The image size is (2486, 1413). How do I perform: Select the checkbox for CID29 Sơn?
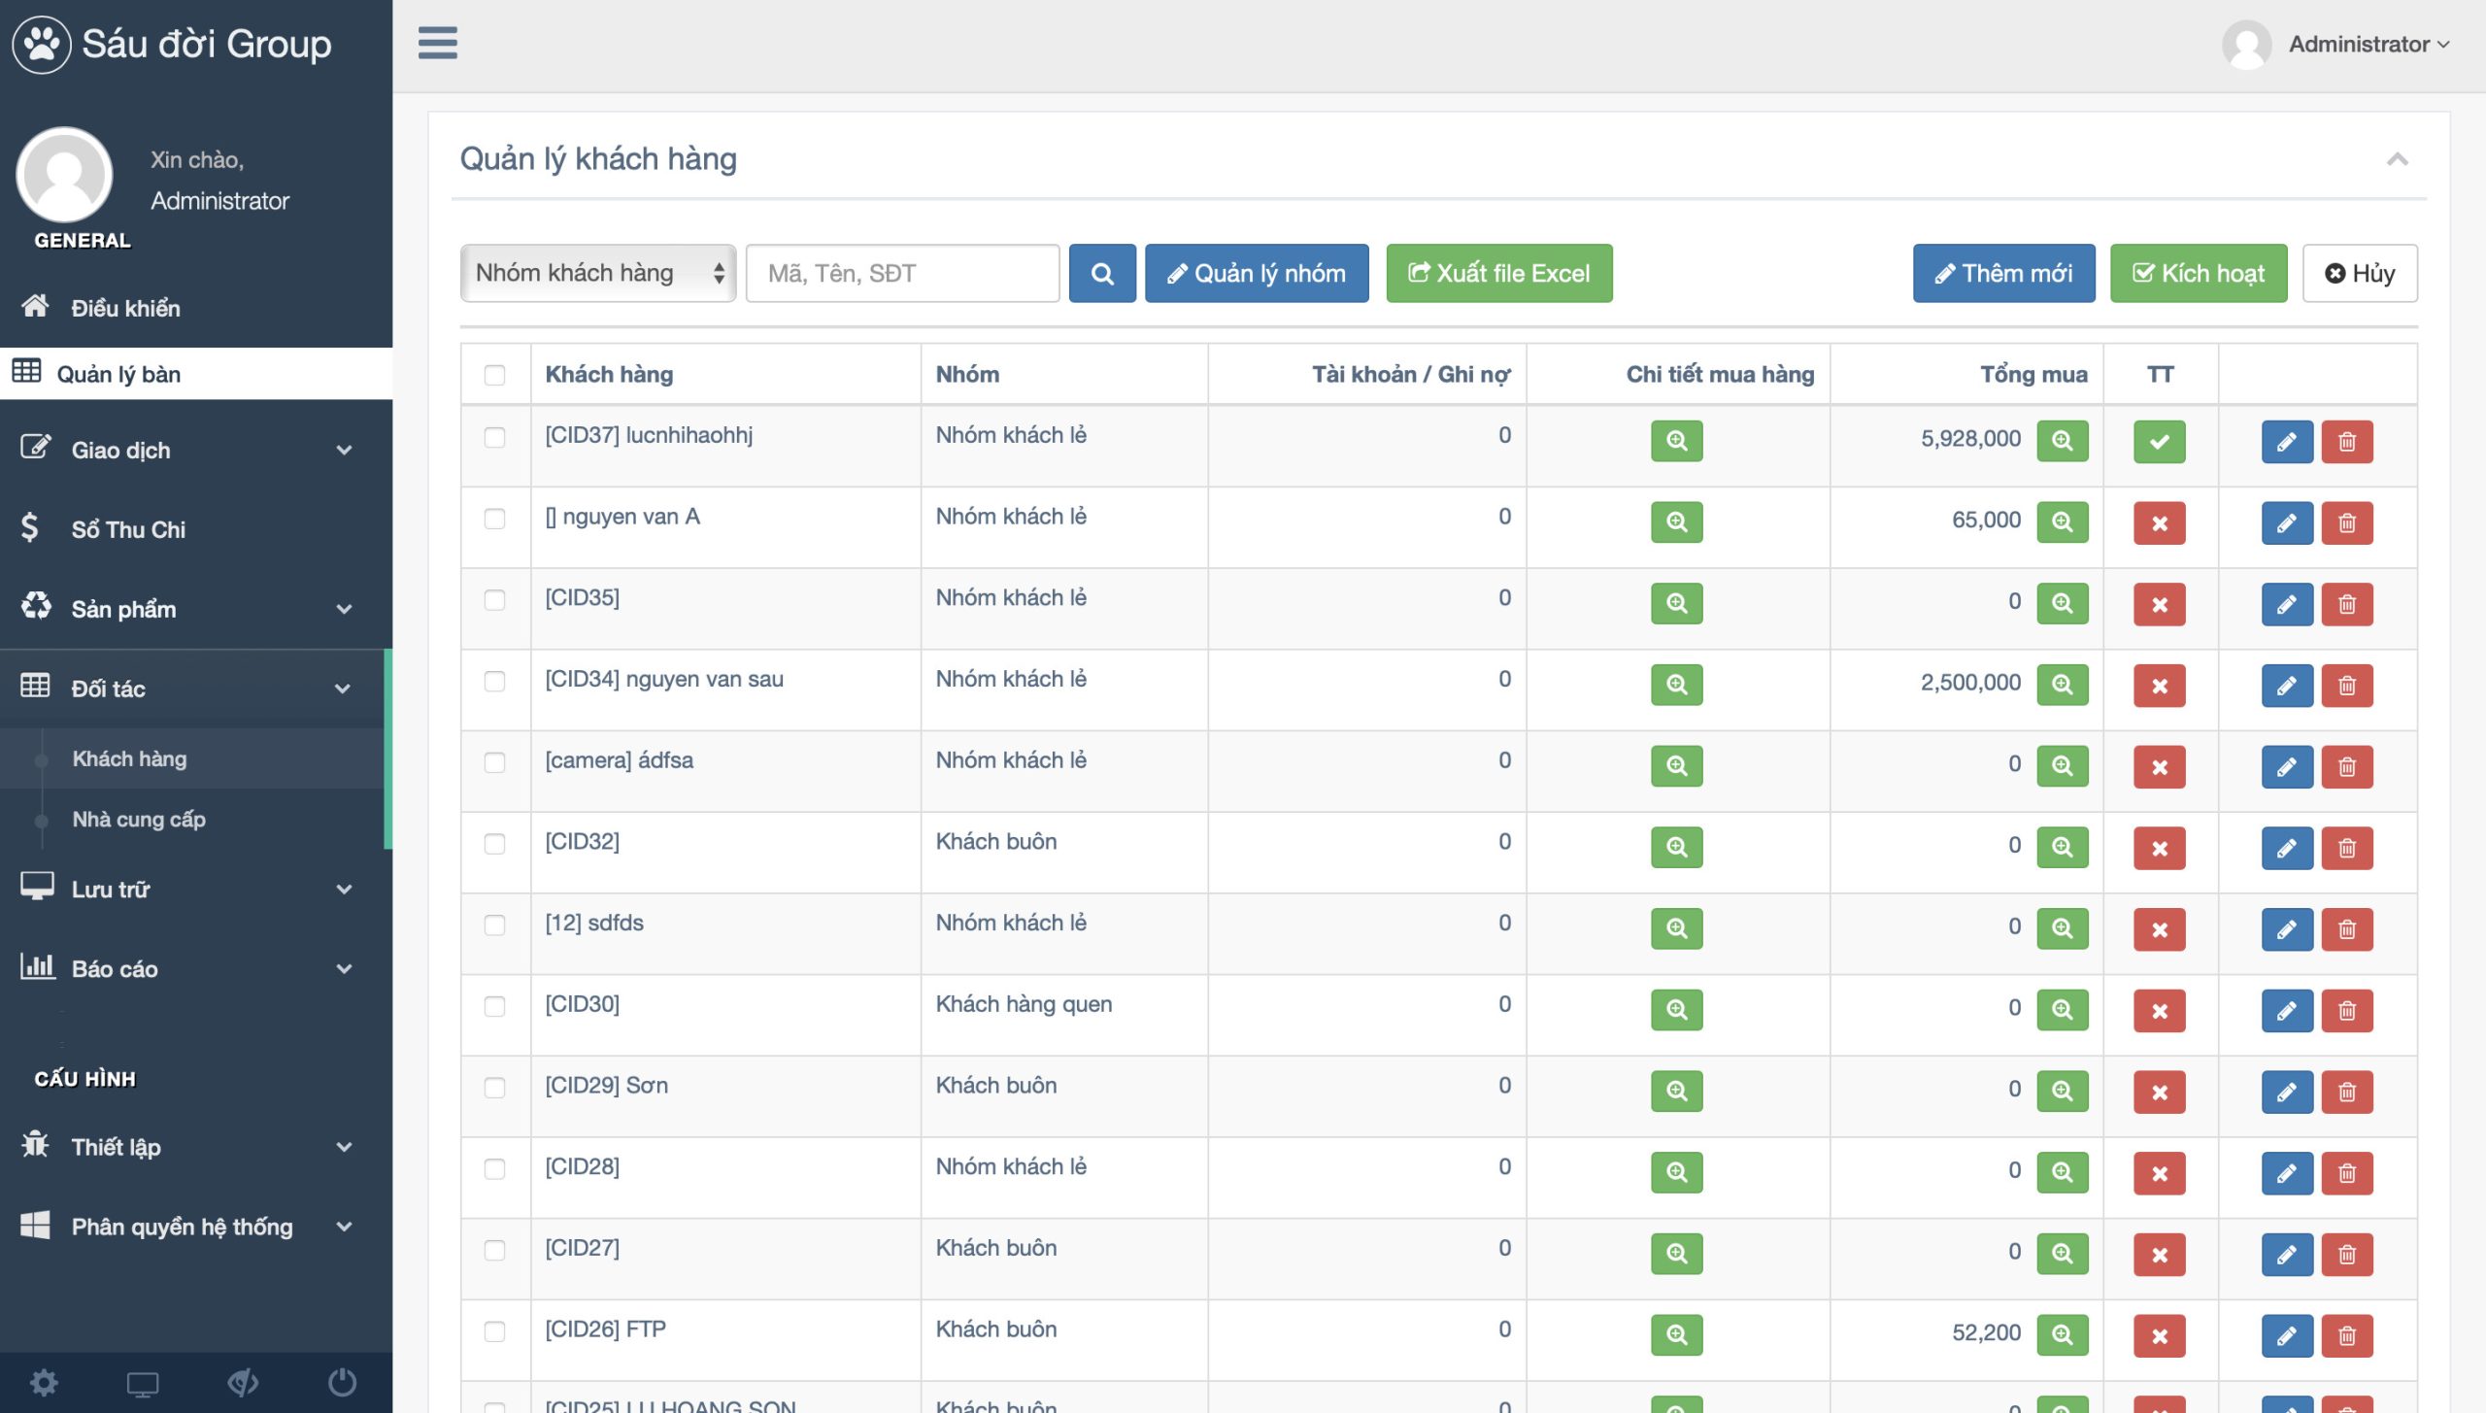494,1088
